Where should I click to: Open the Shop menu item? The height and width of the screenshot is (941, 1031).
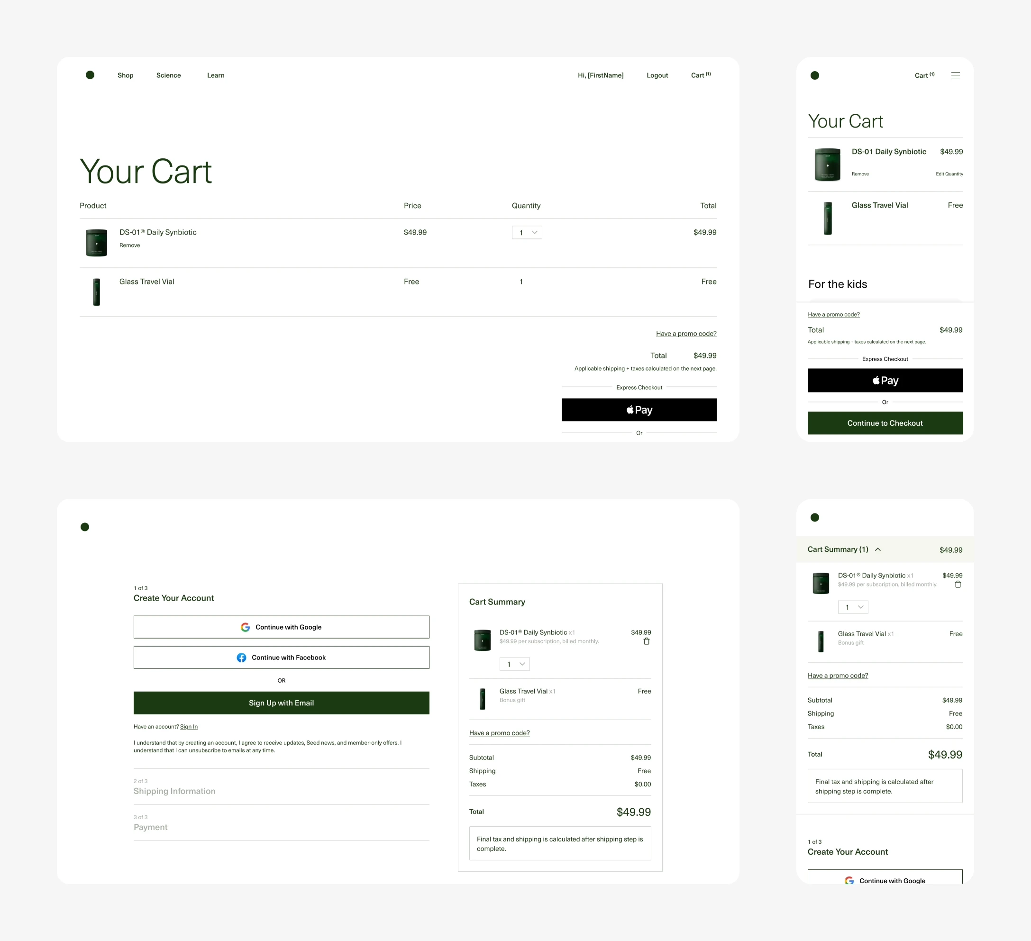click(x=125, y=75)
